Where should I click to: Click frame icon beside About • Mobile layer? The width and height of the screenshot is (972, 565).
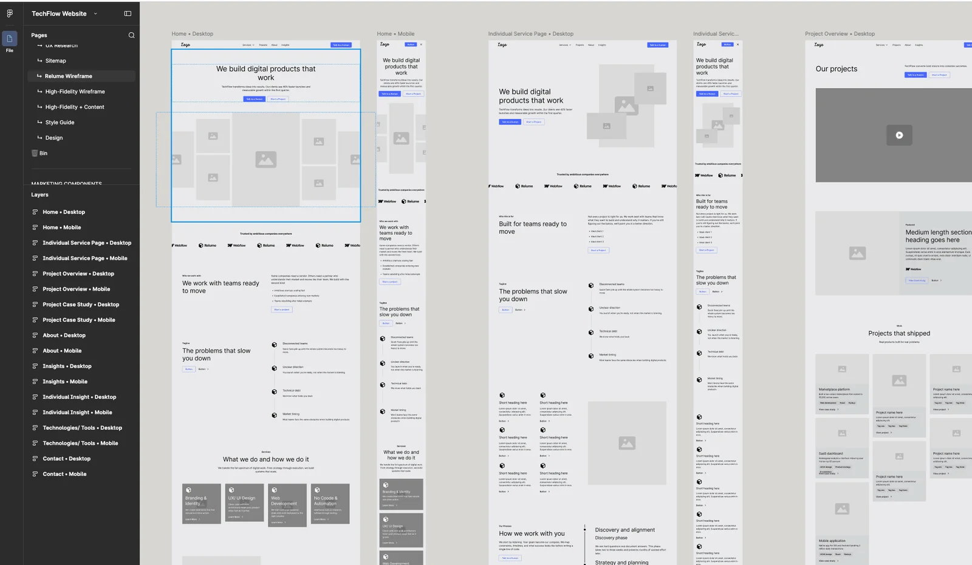[x=35, y=351]
